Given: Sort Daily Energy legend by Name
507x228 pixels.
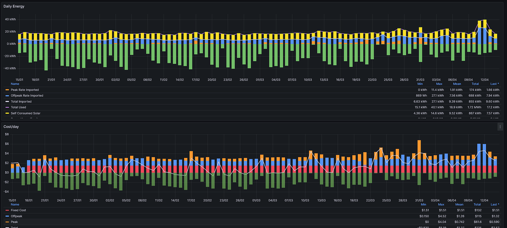Looking at the screenshot, I should (15, 84).
